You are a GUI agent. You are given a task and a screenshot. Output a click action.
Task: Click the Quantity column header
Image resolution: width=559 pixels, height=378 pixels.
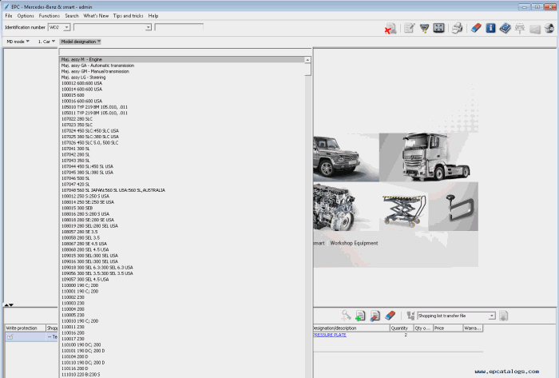pyautogui.click(x=401, y=328)
